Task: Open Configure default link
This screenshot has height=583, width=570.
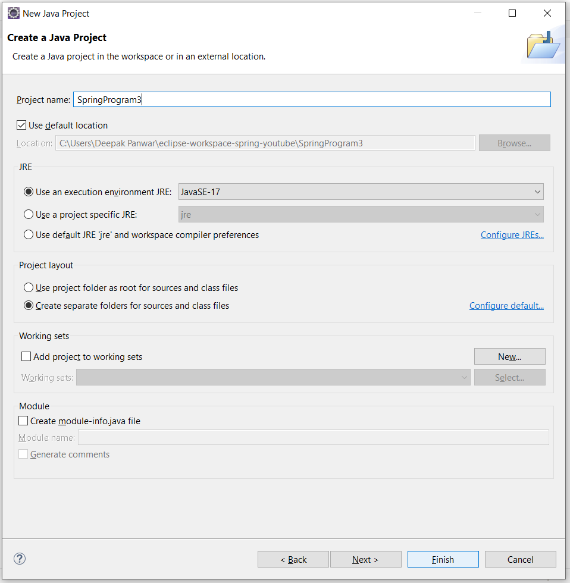Action: (506, 306)
